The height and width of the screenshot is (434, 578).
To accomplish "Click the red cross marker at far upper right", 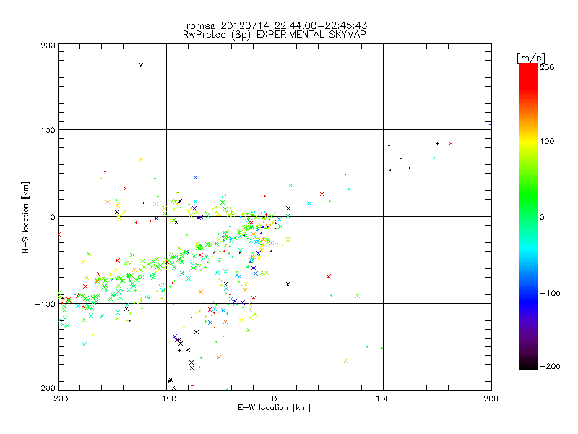I will (451, 143).
